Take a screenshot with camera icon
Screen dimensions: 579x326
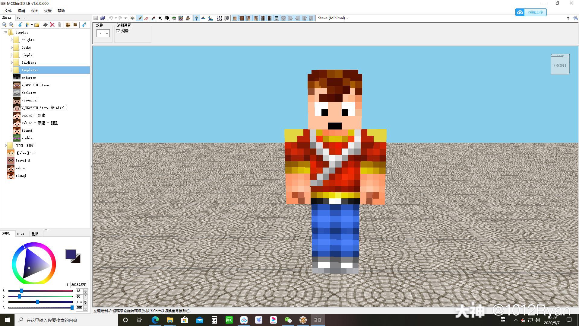(226, 18)
